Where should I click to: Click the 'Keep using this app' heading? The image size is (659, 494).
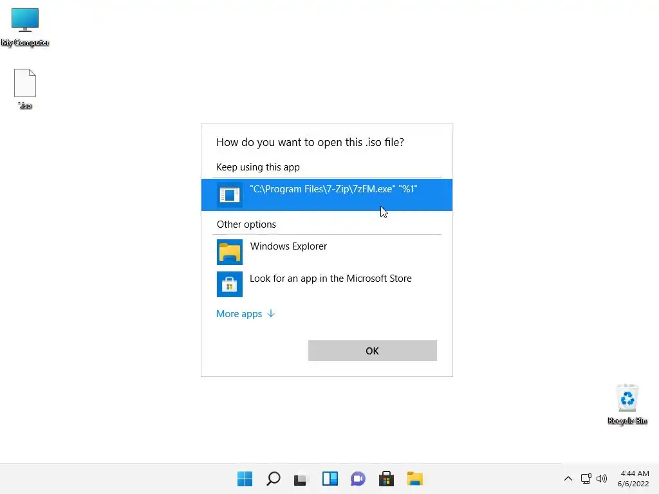258,167
